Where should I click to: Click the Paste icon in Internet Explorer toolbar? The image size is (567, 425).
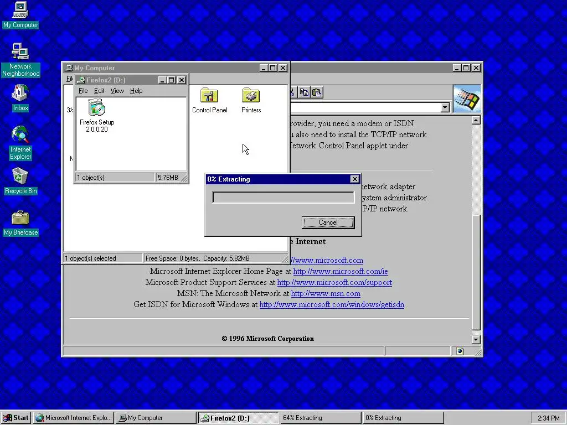317,92
